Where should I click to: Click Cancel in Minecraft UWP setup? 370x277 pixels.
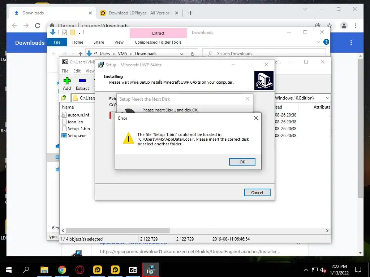pos(257,193)
